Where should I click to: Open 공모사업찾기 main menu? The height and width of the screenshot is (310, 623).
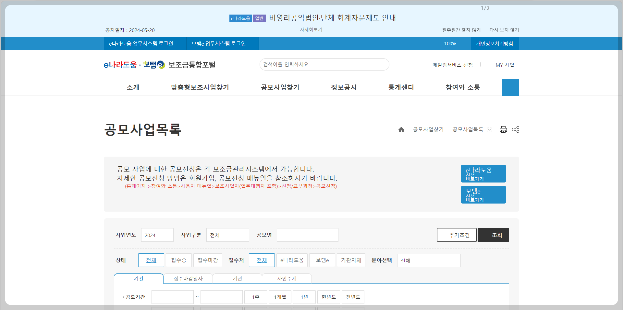[280, 87]
